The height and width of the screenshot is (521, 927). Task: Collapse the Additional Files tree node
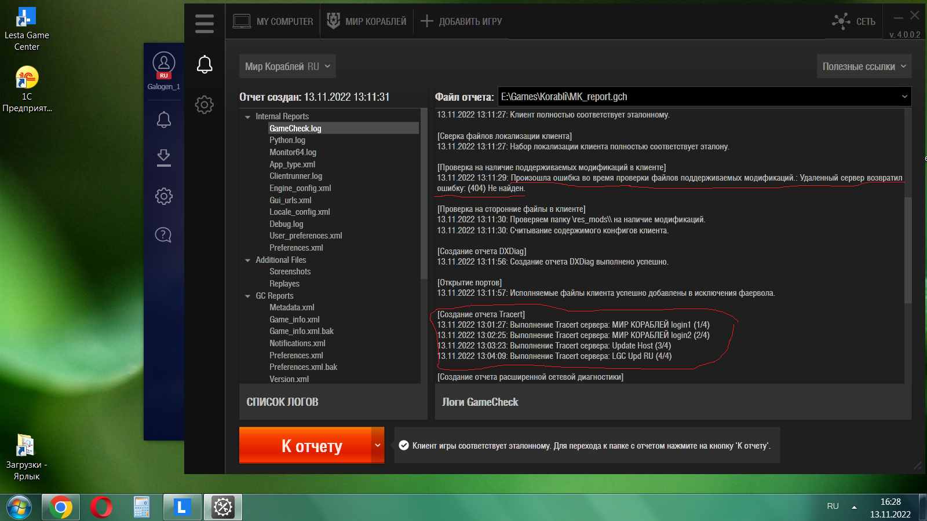click(248, 260)
